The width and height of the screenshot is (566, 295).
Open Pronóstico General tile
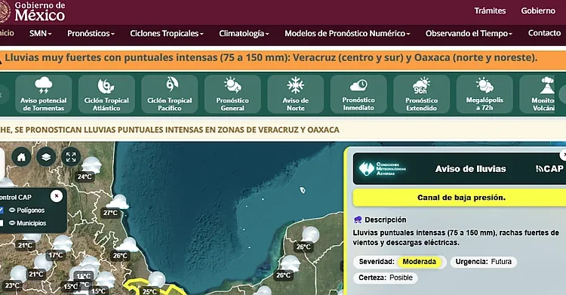(232, 94)
